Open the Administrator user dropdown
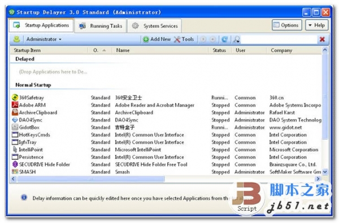The image size is (339, 223). 44,40
